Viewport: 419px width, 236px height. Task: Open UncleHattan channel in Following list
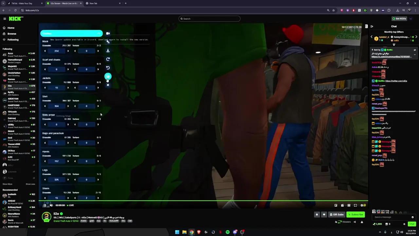pos(19,74)
